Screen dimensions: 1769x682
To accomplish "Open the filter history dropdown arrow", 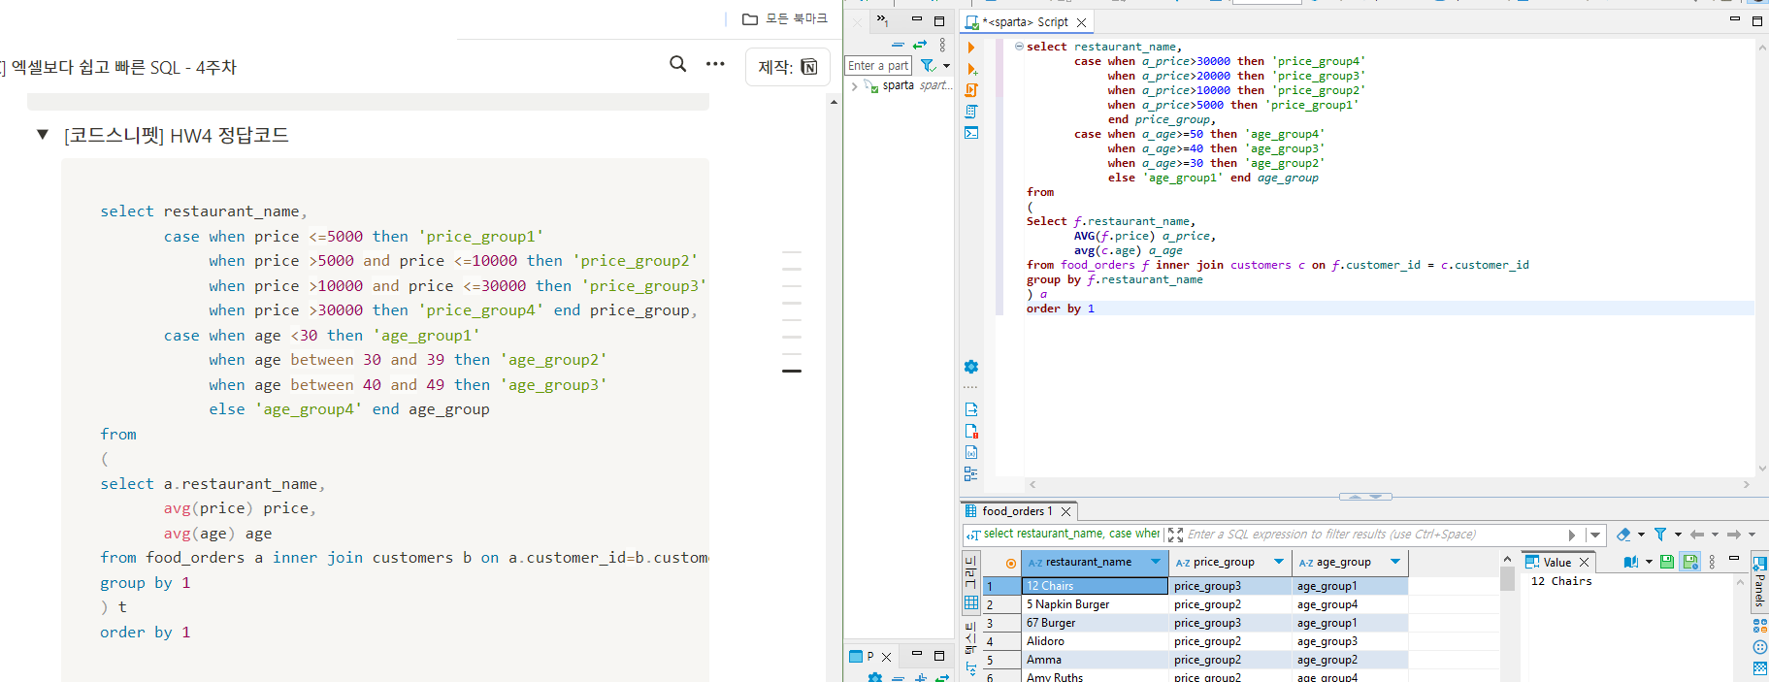I will [x=1594, y=536].
